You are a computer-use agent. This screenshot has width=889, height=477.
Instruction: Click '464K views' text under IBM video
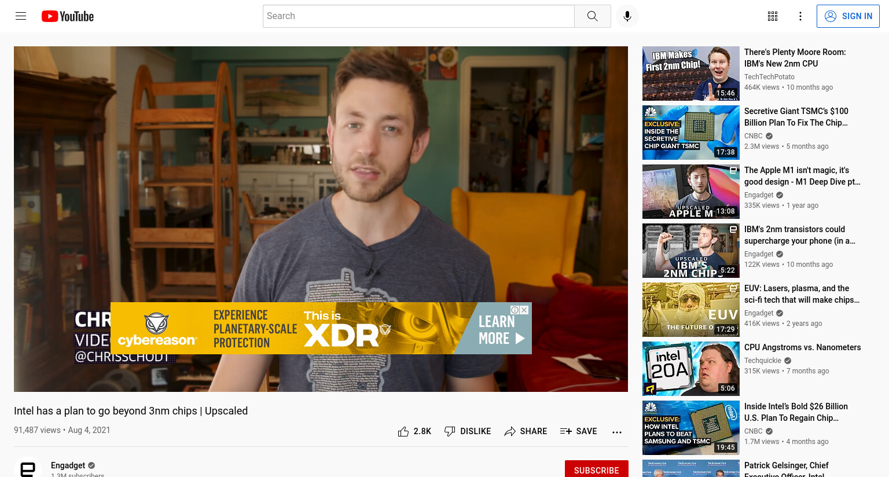pyautogui.click(x=762, y=87)
